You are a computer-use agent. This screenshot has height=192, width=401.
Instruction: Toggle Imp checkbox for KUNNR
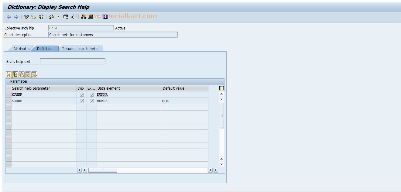(x=82, y=95)
